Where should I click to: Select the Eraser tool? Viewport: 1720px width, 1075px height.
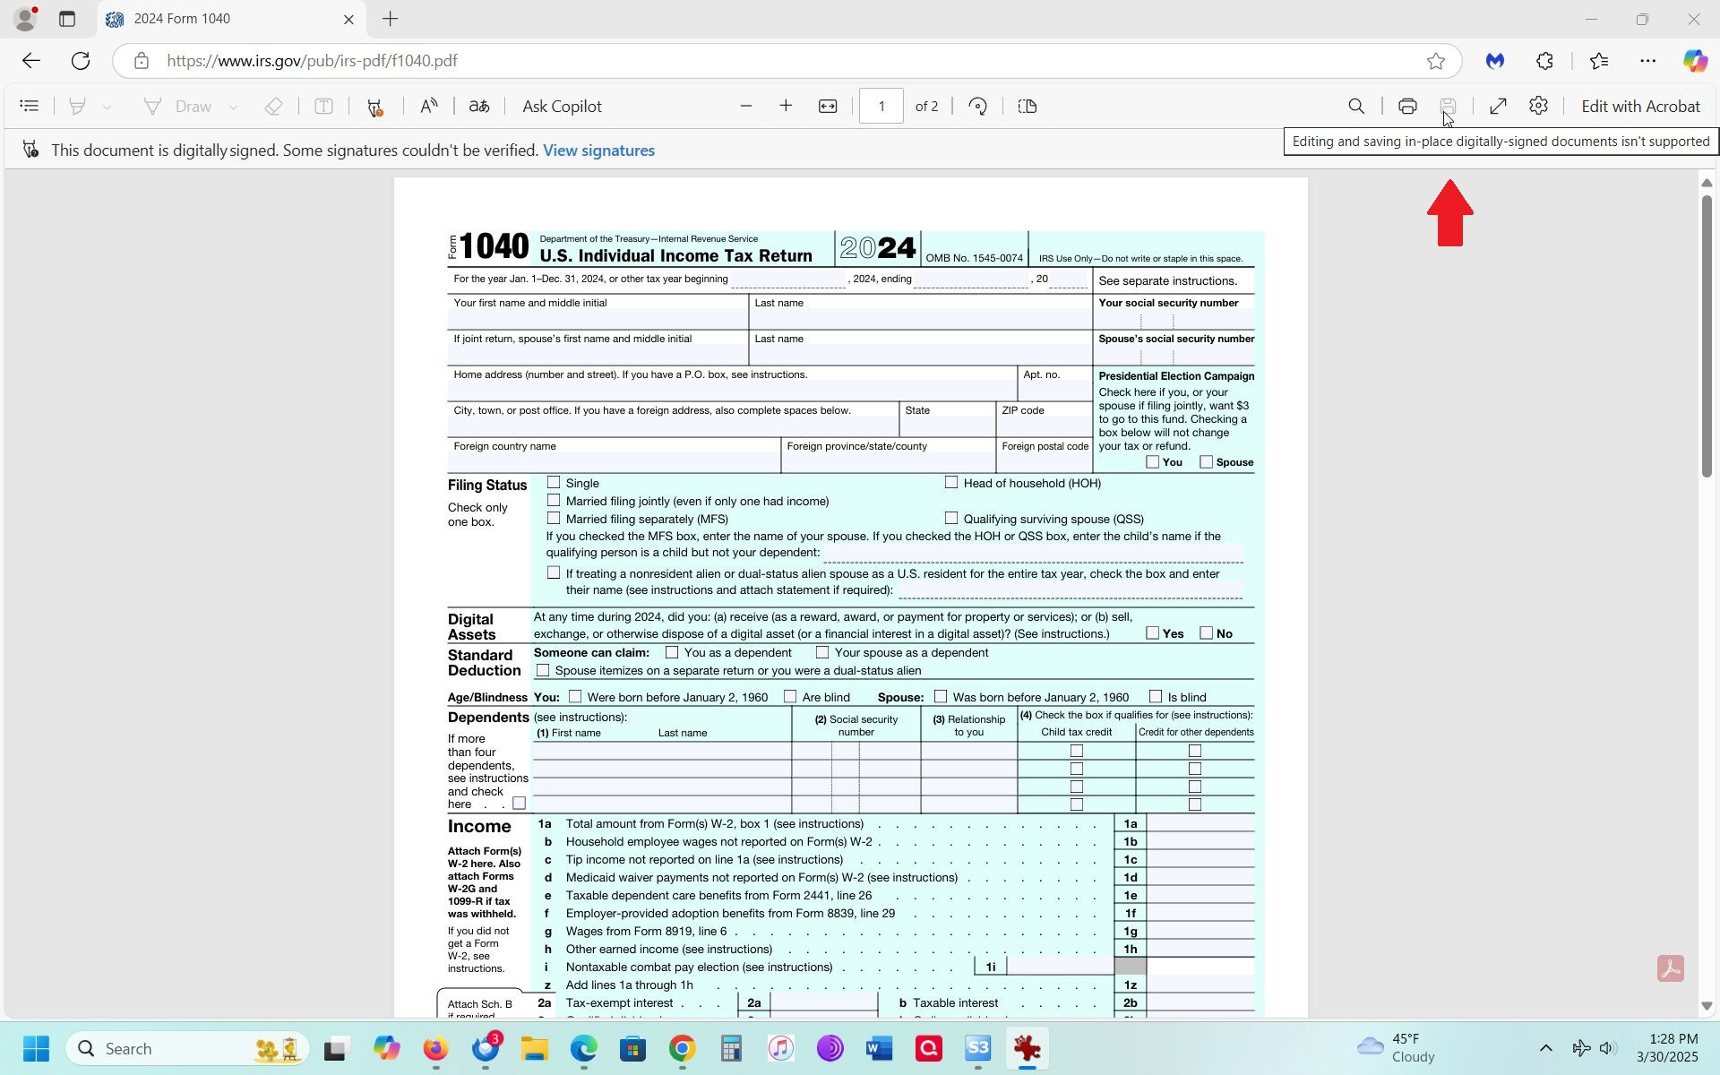pyautogui.click(x=274, y=107)
